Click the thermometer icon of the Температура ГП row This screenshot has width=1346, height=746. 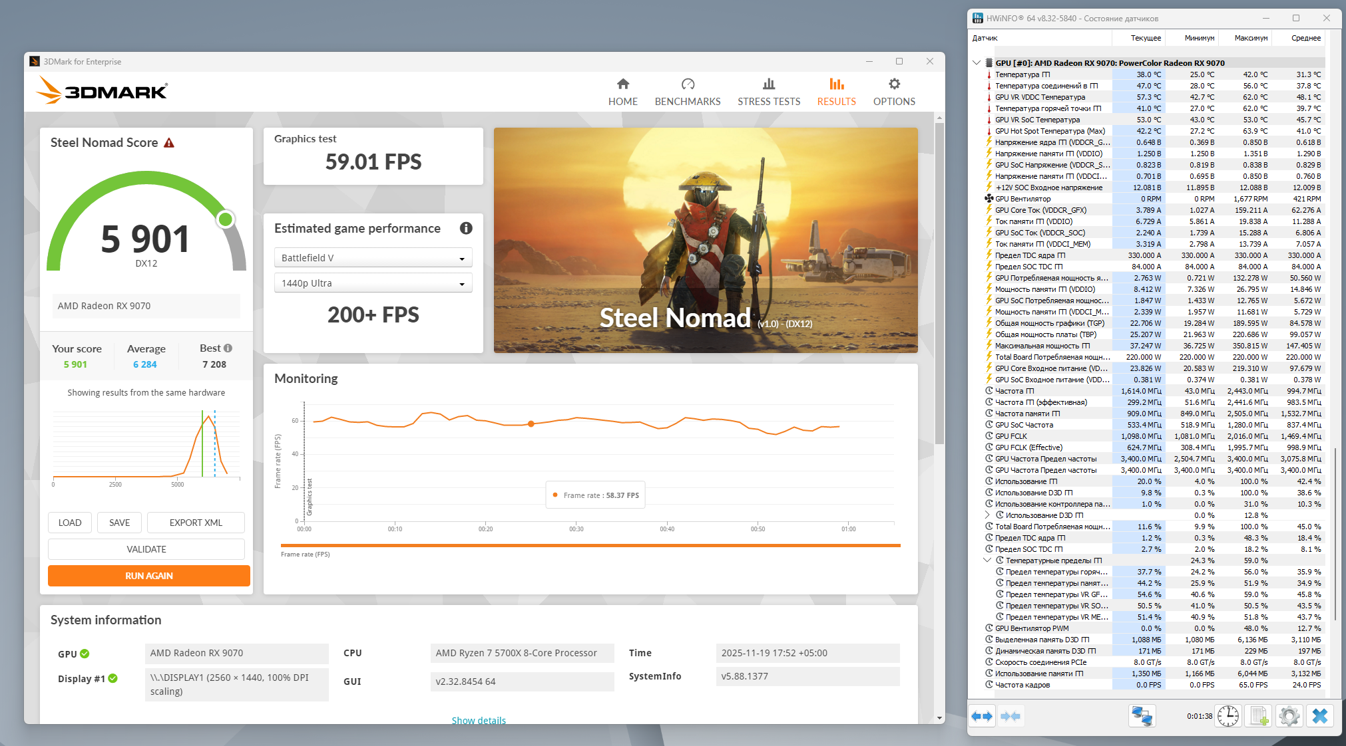[989, 74]
